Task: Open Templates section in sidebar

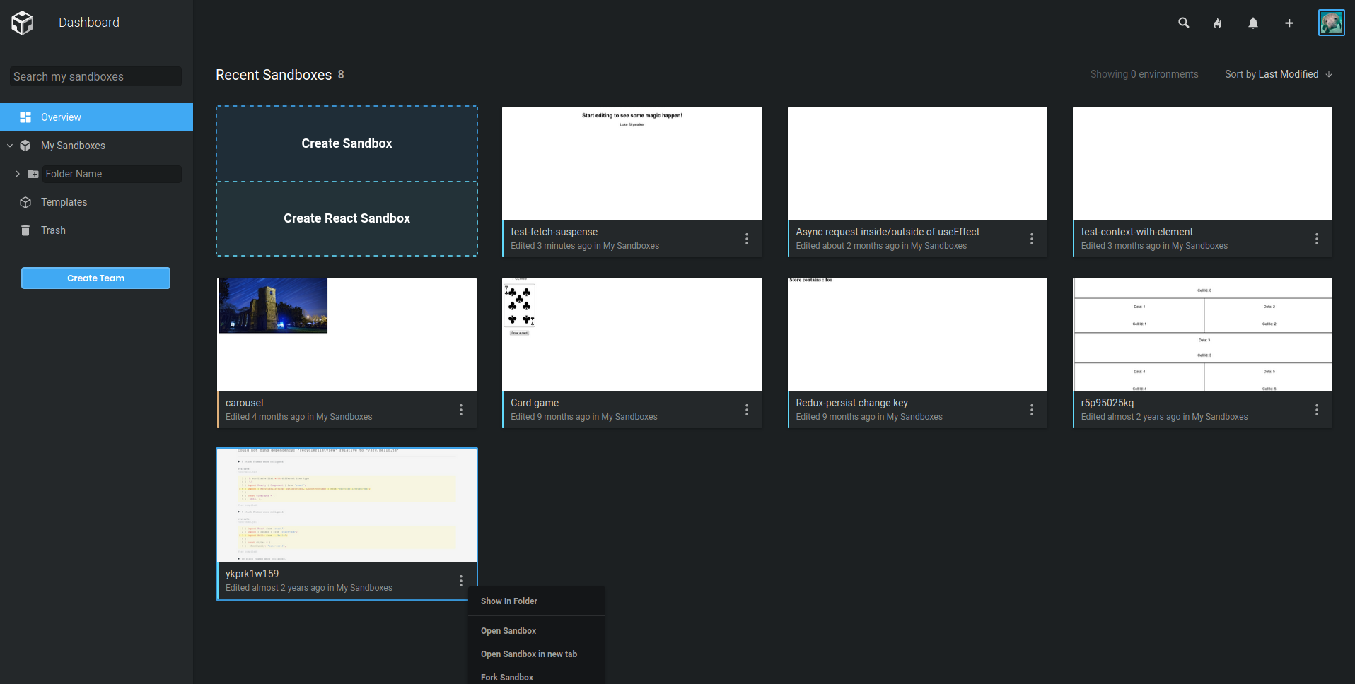Action: click(x=64, y=202)
